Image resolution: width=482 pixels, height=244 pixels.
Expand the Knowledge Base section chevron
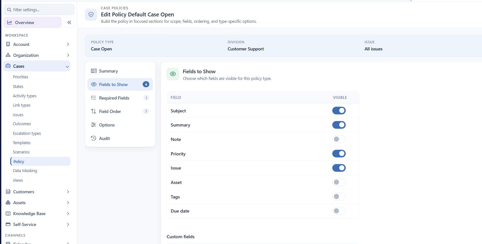pyautogui.click(x=68, y=213)
